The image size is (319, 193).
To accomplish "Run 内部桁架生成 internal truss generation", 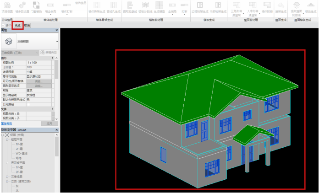I will (x=218, y=8).
